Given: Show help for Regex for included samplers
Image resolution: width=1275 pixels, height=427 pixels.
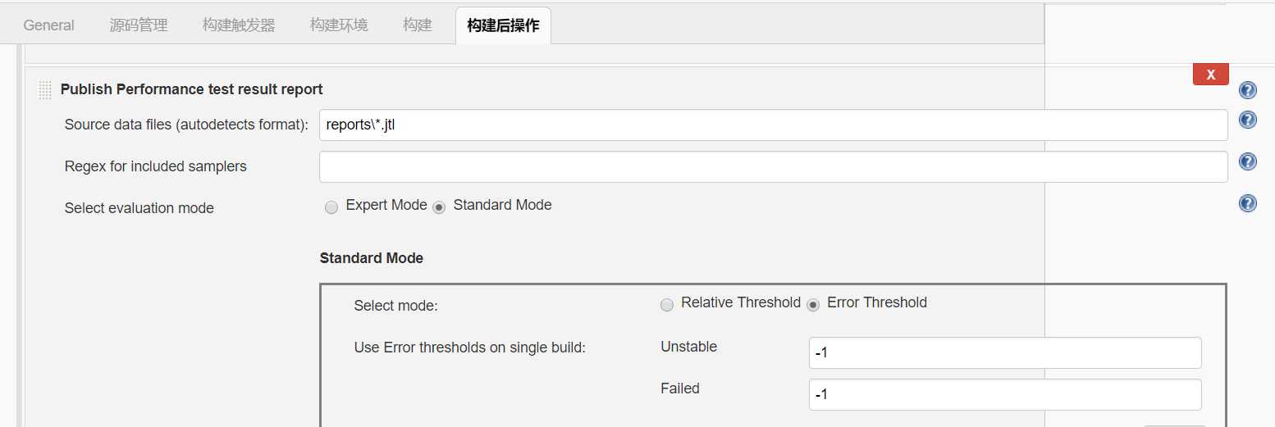Looking at the screenshot, I should [x=1247, y=161].
